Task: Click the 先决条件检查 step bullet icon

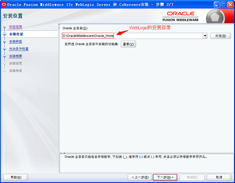Action: (5, 49)
